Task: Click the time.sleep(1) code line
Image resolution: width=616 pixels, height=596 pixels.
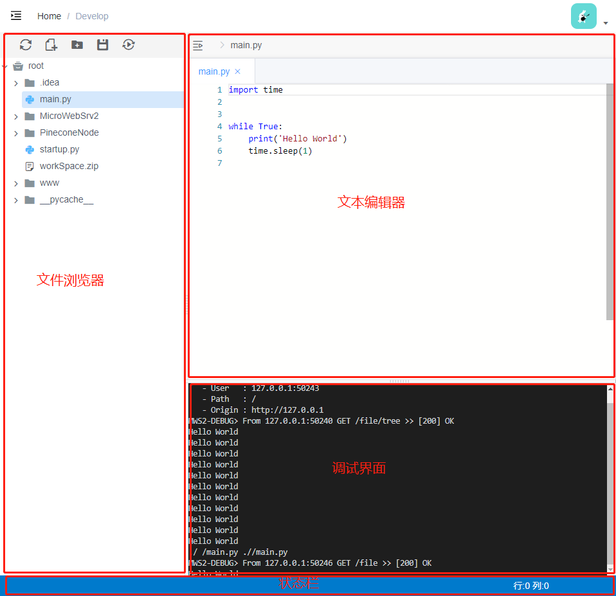Action: pyautogui.click(x=280, y=150)
